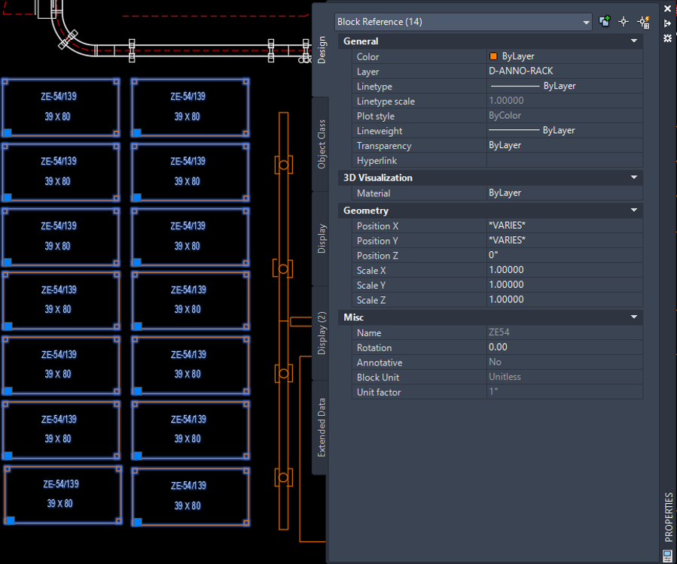The width and height of the screenshot is (677, 564).
Task: Click the orange ByLayer color swatch
Action: [493, 56]
